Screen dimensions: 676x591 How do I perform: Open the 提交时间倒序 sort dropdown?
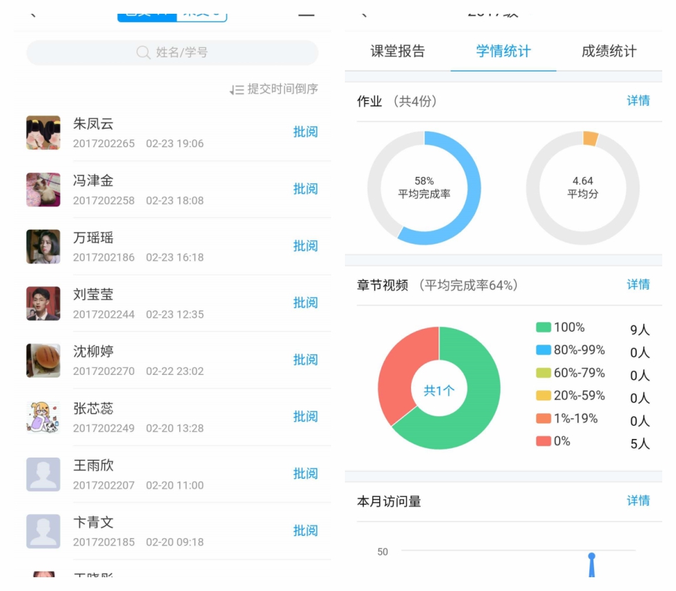(274, 89)
